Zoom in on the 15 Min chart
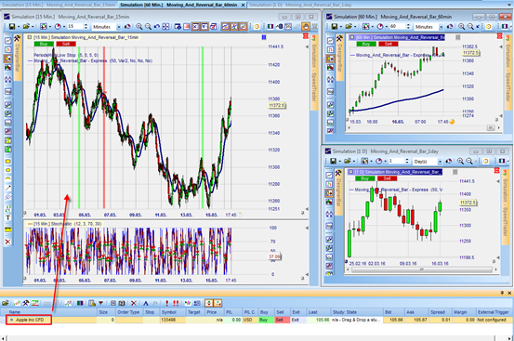Viewport: 514px width, 341px height. (x=139, y=27)
